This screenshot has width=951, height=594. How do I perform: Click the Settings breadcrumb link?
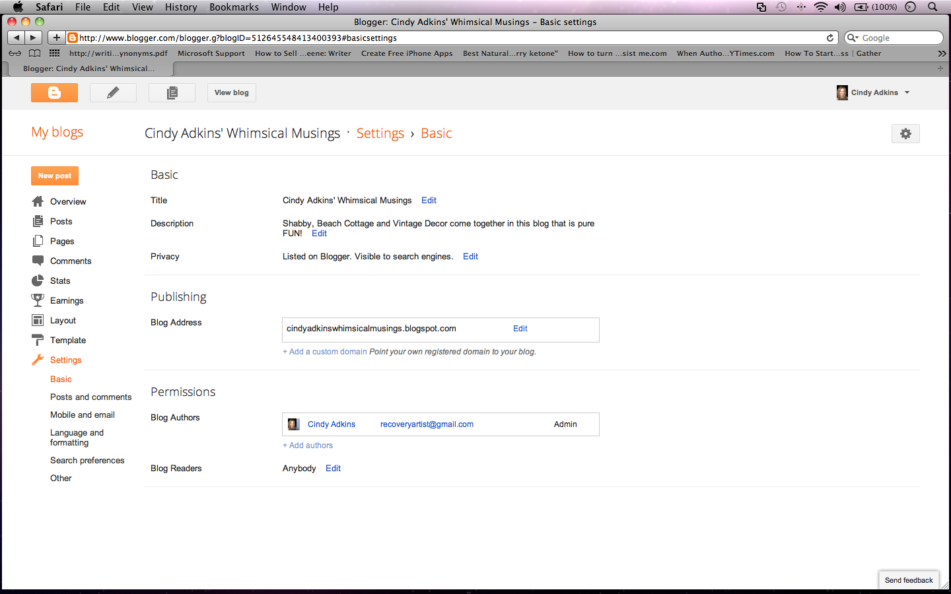380,133
